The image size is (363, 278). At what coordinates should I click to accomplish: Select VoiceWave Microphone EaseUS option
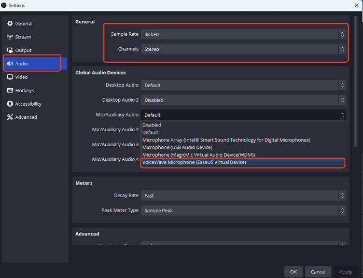(243, 162)
